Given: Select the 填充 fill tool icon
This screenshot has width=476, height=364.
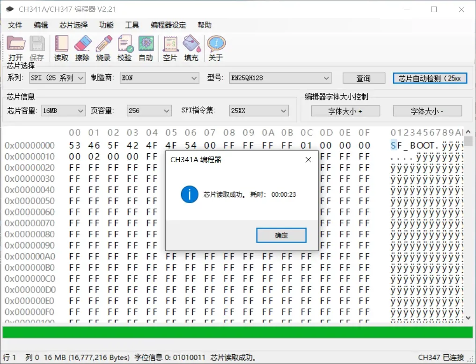Looking at the screenshot, I should click(x=191, y=48).
